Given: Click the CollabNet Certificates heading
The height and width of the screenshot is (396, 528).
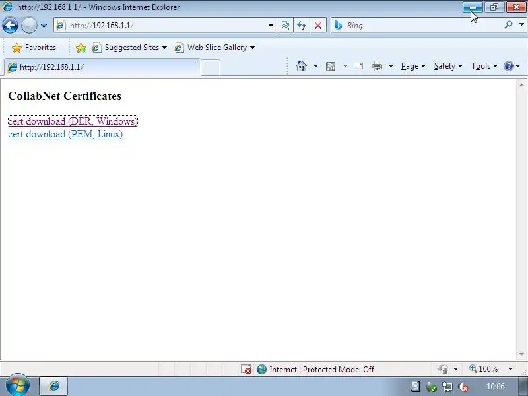Looking at the screenshot, I should 65,96.
